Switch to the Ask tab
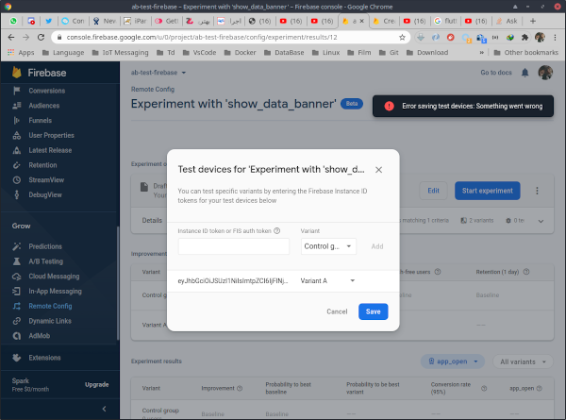Image resolution: width=566 pixels, height=420 pixels. pos(507,21)
